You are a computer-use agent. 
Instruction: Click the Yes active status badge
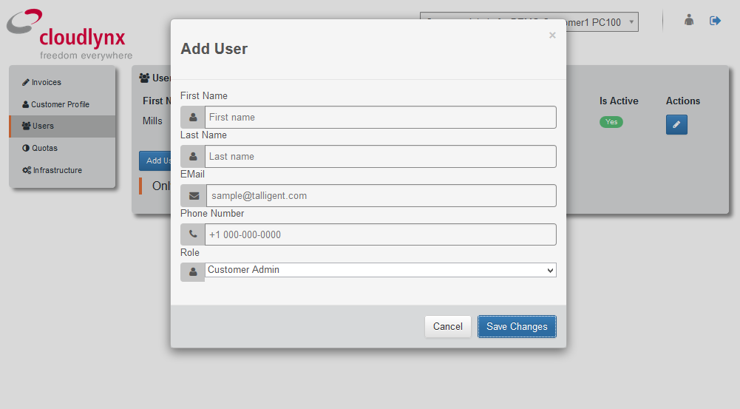[611, 122]
